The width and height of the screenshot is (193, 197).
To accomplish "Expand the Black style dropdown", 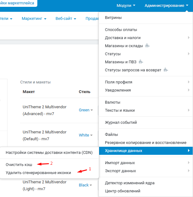I will click(86, 185).
